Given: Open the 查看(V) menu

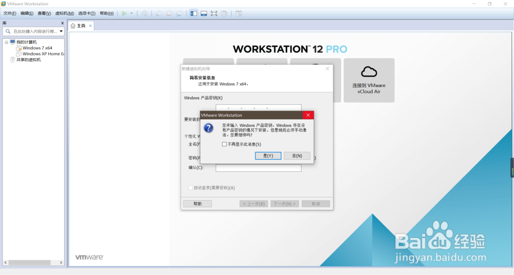Looking at the screenshot, I should point(44,13).
